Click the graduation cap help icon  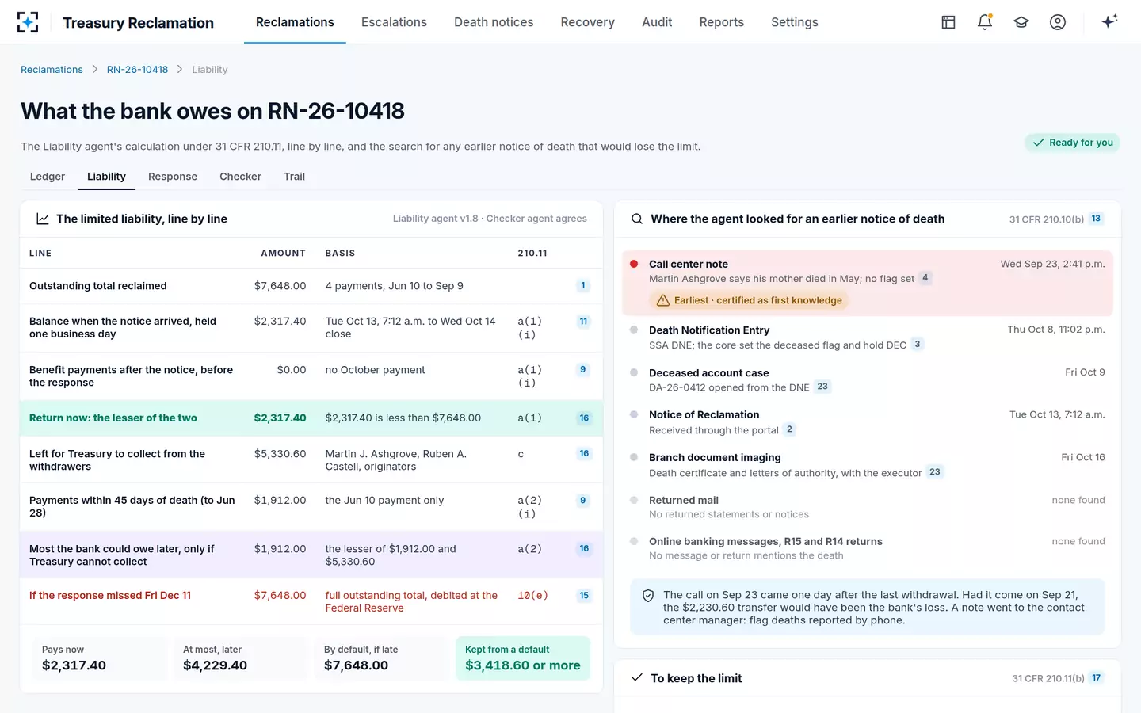click(1021, 22)
